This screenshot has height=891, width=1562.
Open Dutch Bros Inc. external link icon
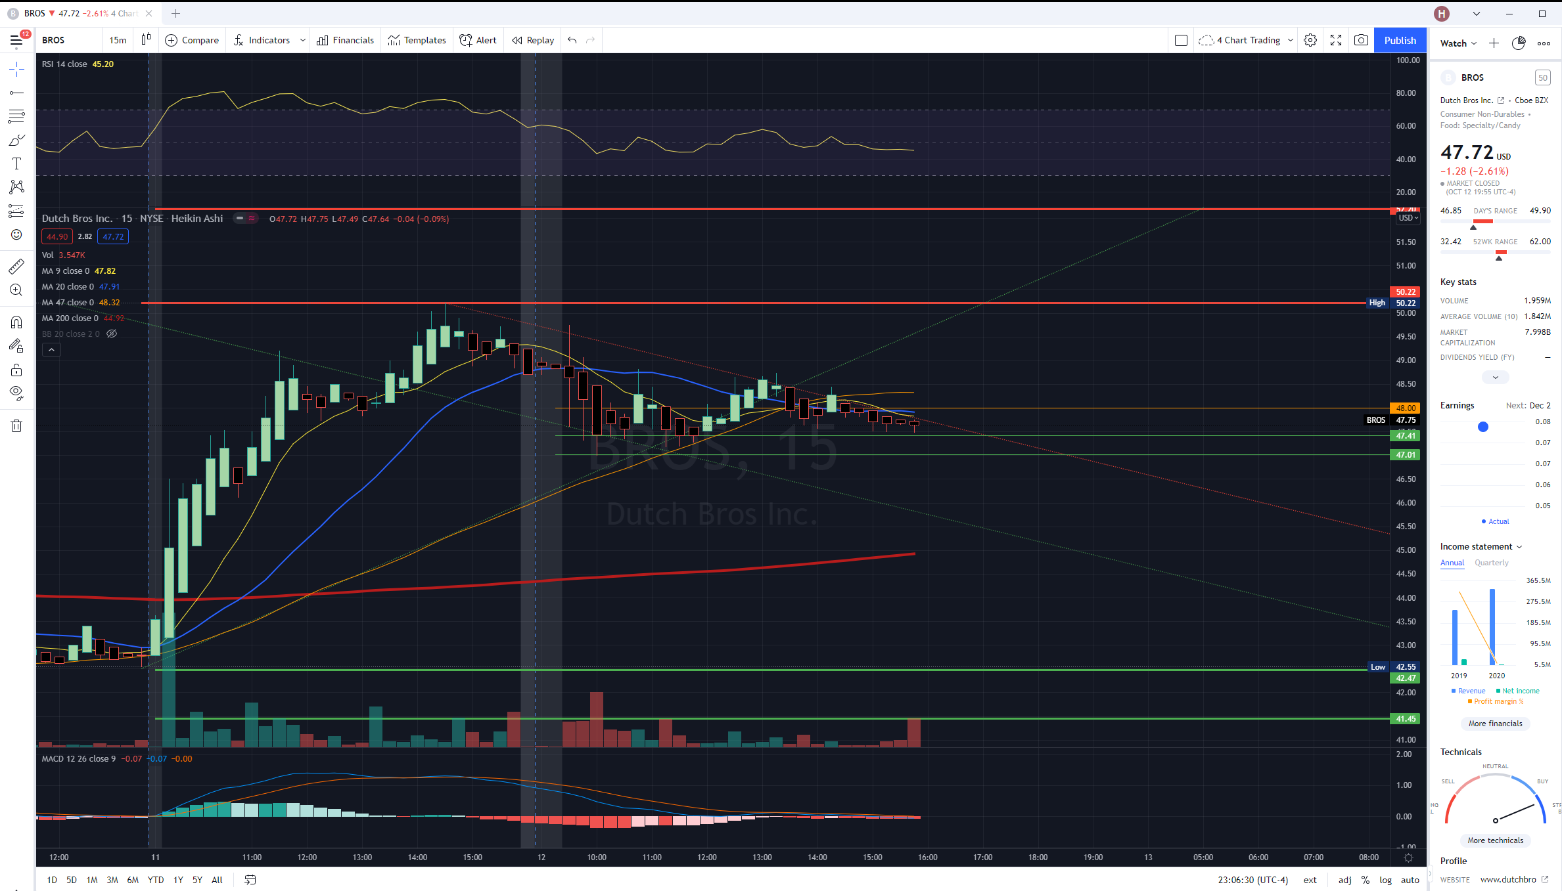click(x=1501, y=100)
